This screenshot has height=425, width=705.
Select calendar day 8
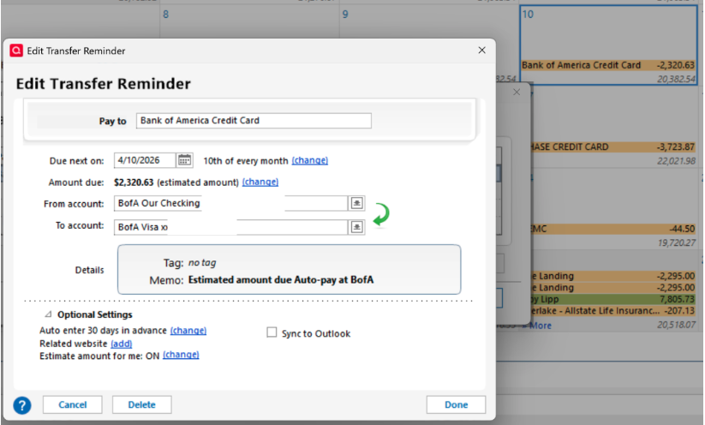166,15
